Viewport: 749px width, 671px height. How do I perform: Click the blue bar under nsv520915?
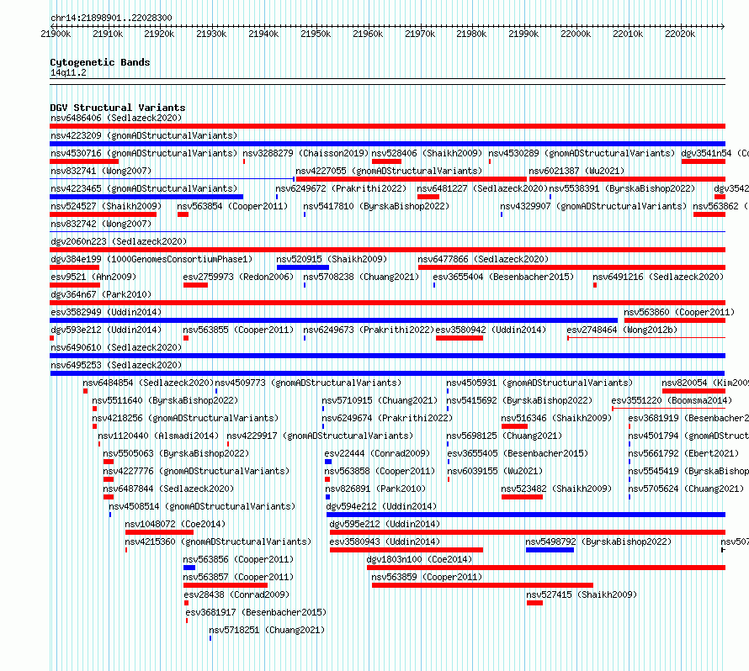click(x=302, y=267)
